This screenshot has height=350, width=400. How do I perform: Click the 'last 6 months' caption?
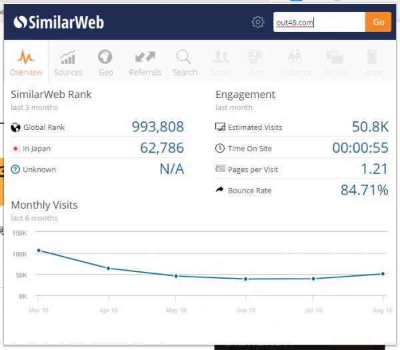(34, 218)
